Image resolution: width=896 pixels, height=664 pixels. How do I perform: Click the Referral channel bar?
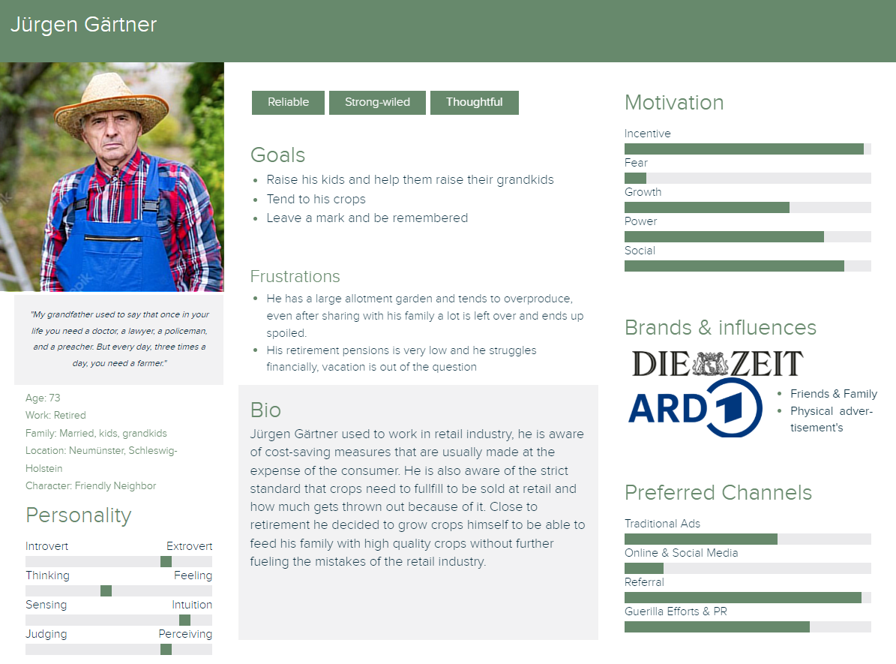(748, 597)
